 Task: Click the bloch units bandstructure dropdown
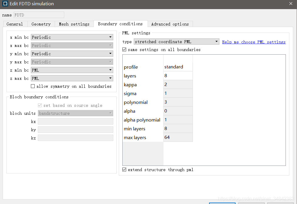(76, 113)
